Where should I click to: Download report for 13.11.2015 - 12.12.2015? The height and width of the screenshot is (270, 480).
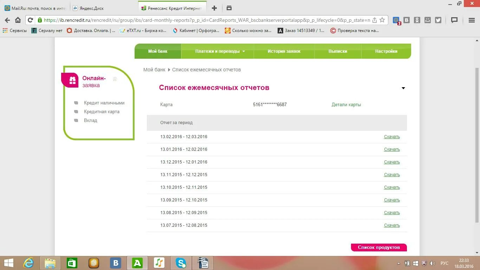coord(392,175)
